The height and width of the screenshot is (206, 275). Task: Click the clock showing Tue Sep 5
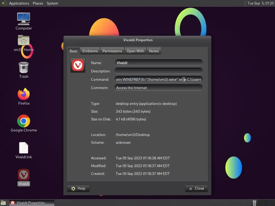point(260,3)
